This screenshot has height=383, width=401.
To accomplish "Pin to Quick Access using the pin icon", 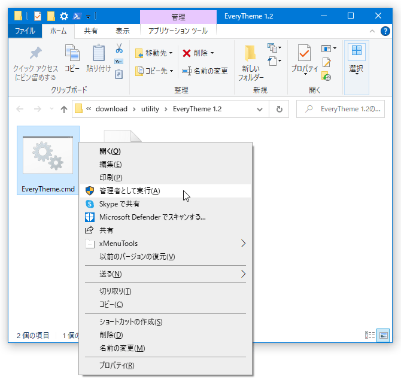I will coord(35,53).
